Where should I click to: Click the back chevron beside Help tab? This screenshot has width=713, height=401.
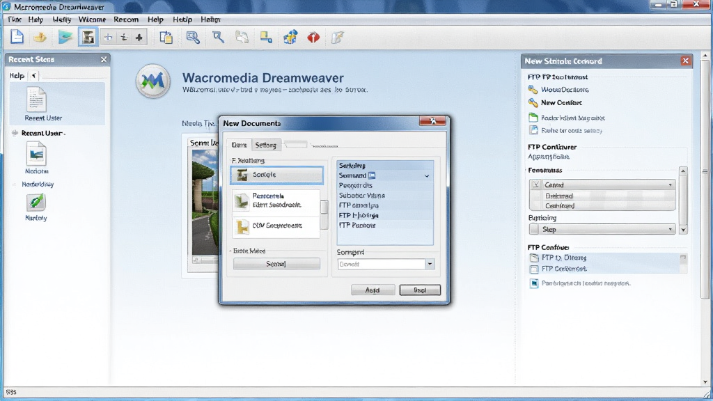[33, 75]
